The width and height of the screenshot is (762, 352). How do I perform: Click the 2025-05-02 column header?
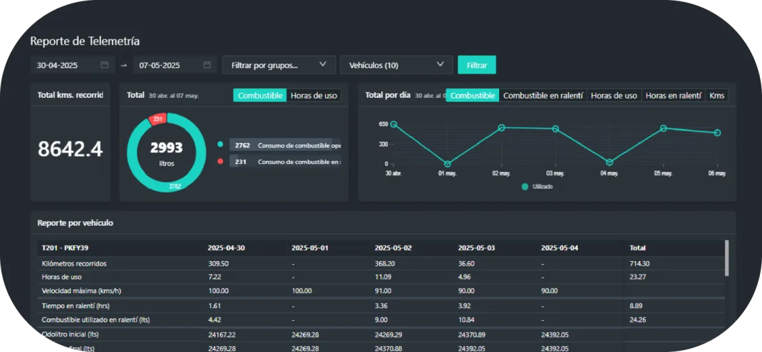tap(393, 248)
